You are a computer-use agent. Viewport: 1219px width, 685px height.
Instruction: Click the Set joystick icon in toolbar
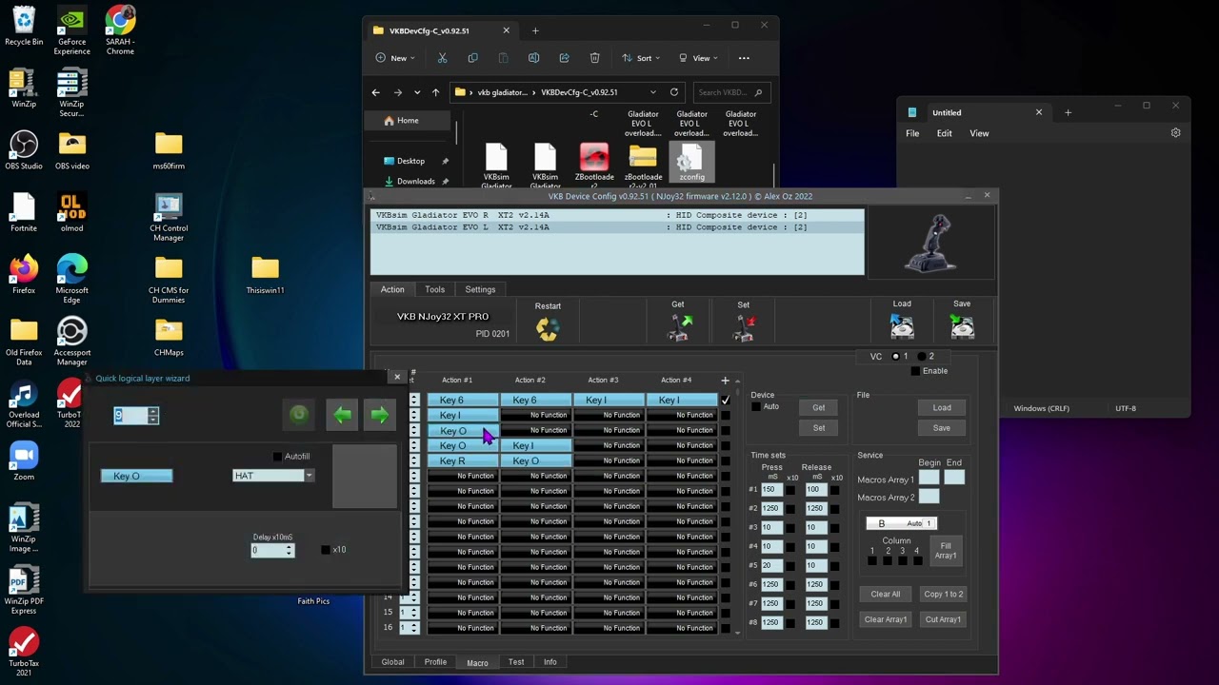(x=744, y=327)
